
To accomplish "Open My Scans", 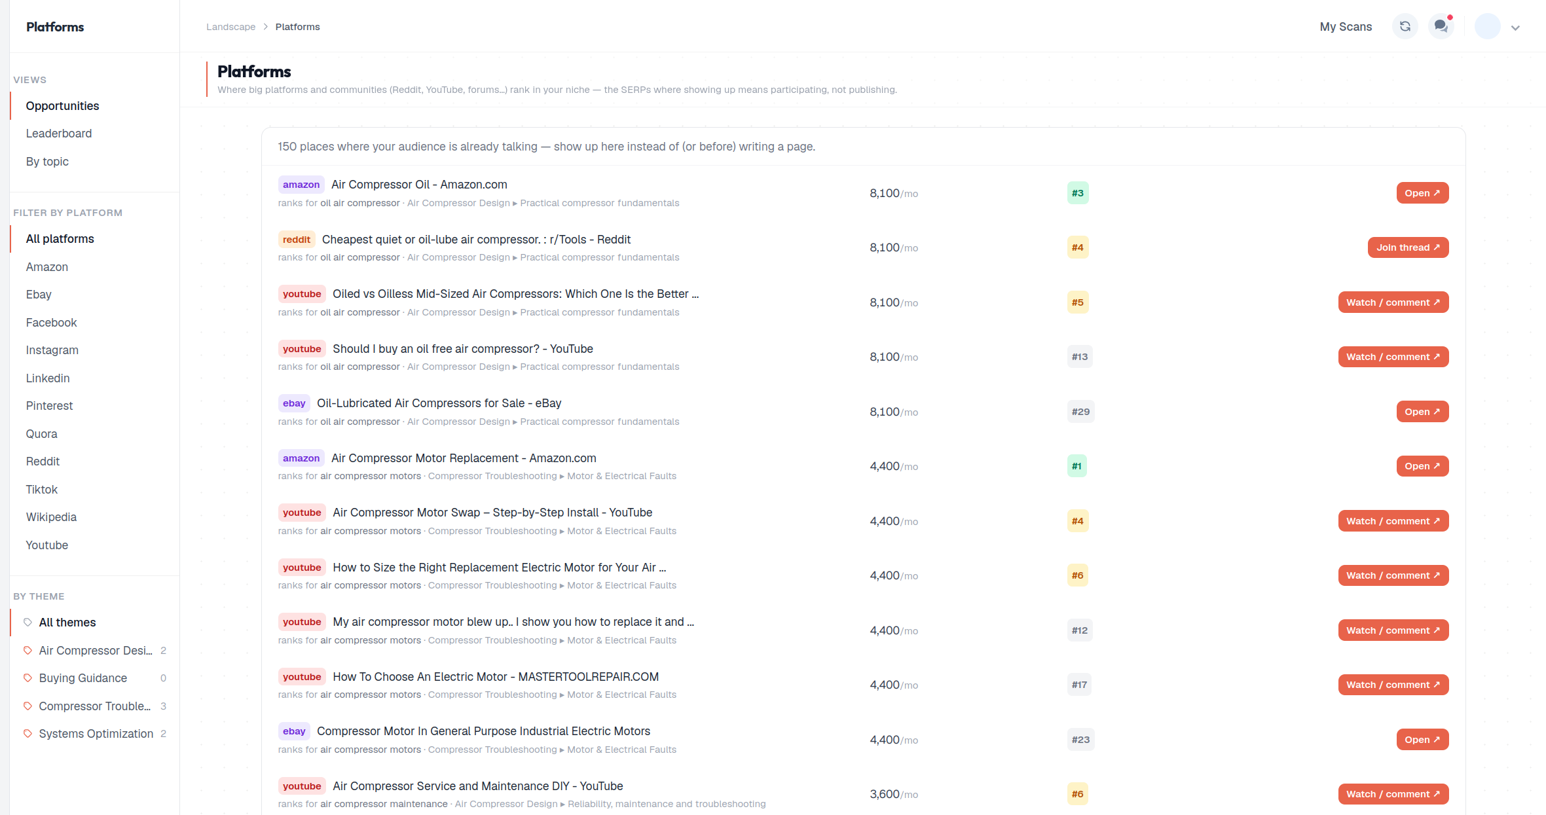I will click(1346, 27).
